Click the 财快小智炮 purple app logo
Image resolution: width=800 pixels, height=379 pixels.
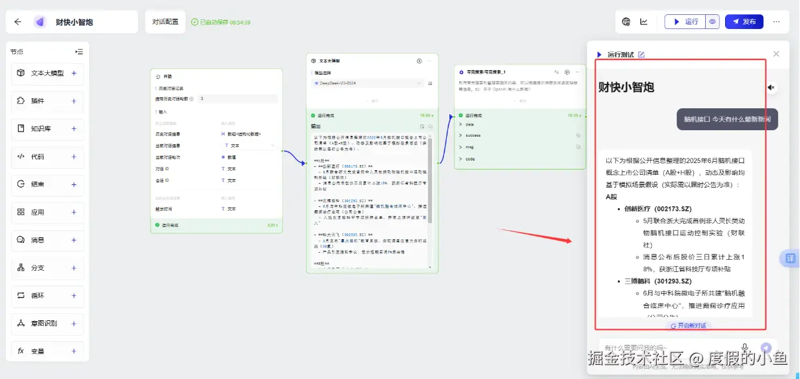(x=40, y=21)
